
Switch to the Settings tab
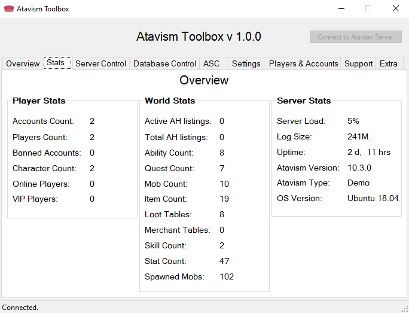(246, 63)
